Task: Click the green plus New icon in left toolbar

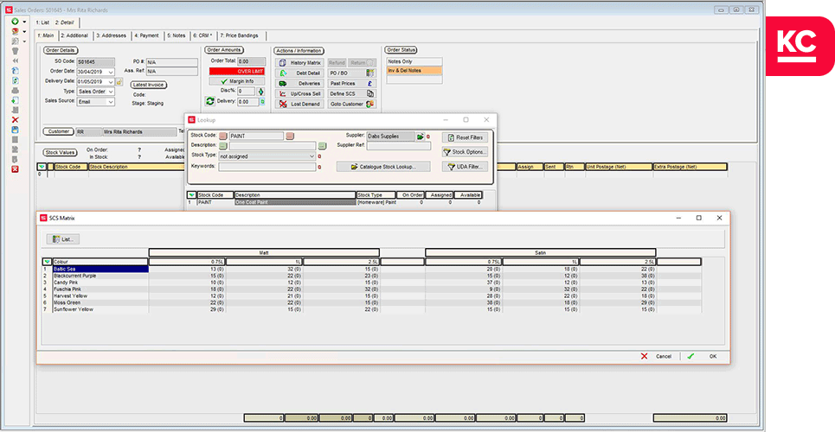Action: point(15,22)
